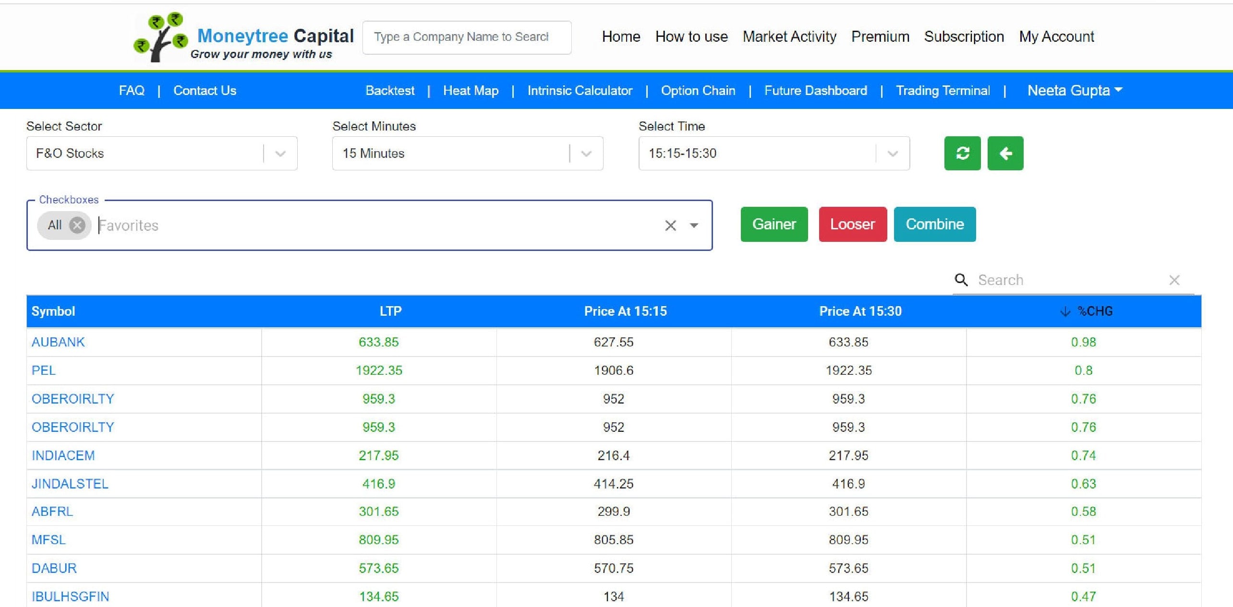Open the PEL symbol link
This screenshot has width=1233, height=607.
(x=44, y=370)
